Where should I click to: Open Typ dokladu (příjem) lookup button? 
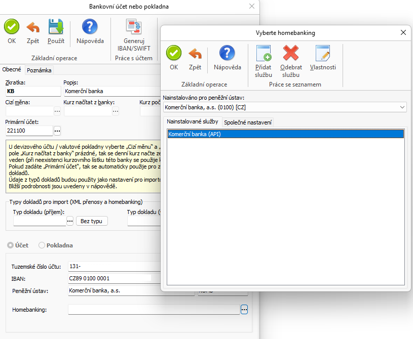[70, 221]
